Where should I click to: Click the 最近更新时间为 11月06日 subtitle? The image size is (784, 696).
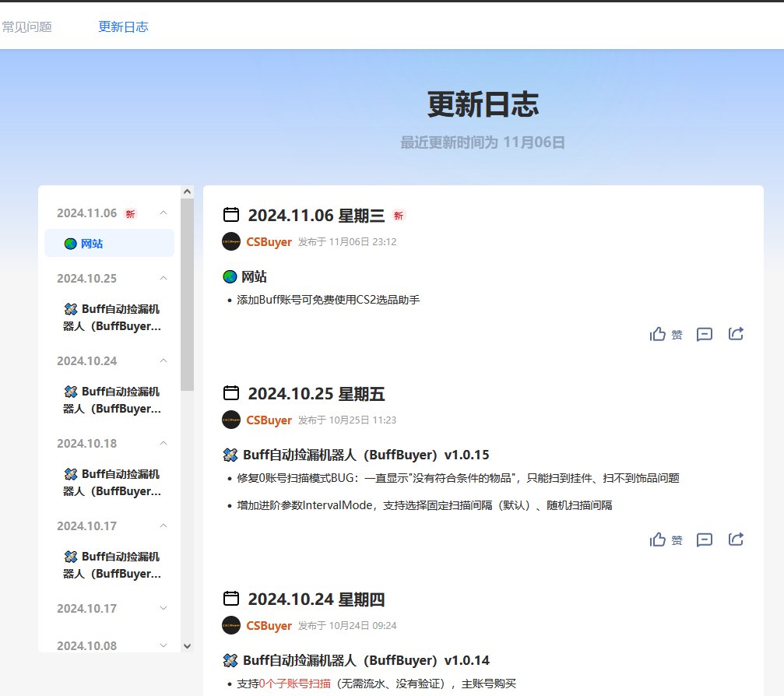point(483,142)
